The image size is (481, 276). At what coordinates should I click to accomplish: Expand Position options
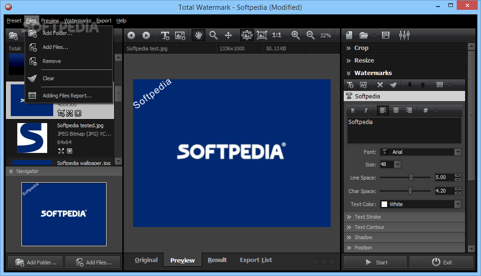pyautogui.click(x=404, y=248)
